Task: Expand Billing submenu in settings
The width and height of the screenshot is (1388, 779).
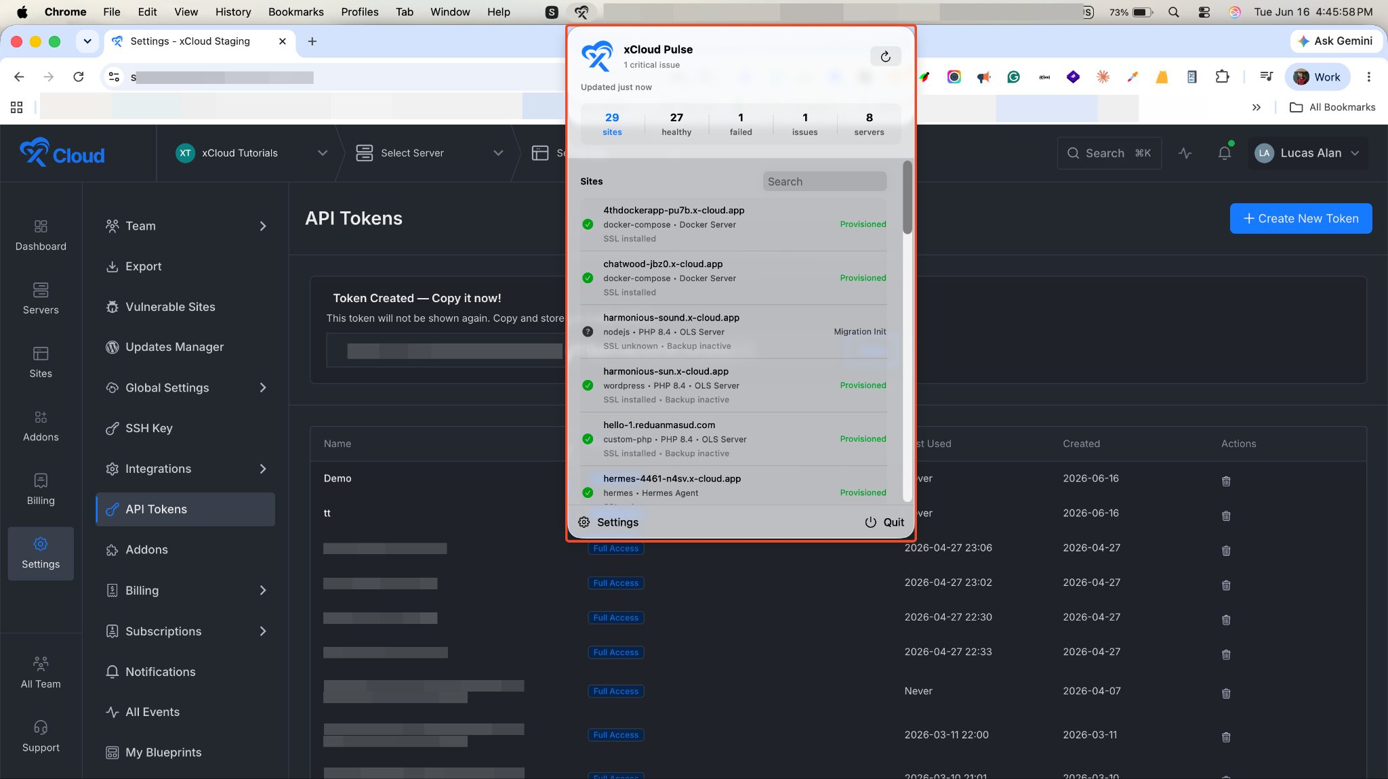Action: 186,591
